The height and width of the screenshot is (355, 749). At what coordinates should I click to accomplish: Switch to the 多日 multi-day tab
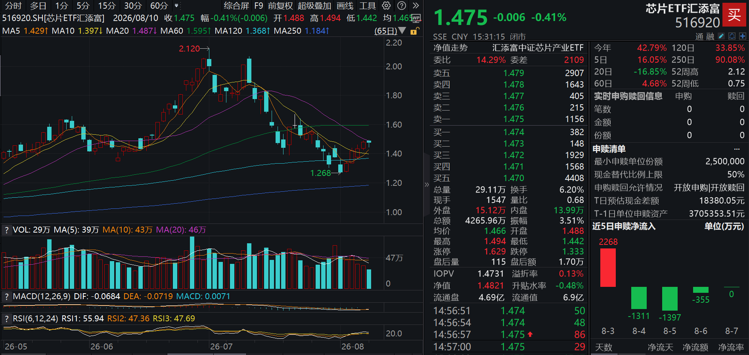[38, 6]
